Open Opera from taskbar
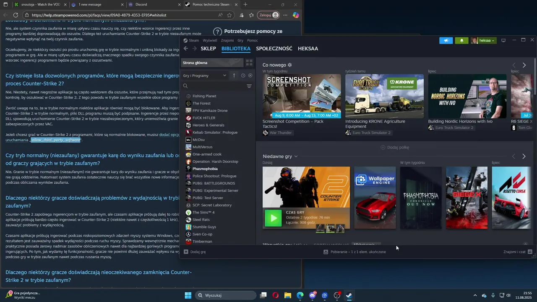537x302 pixels. pos(276,295)
